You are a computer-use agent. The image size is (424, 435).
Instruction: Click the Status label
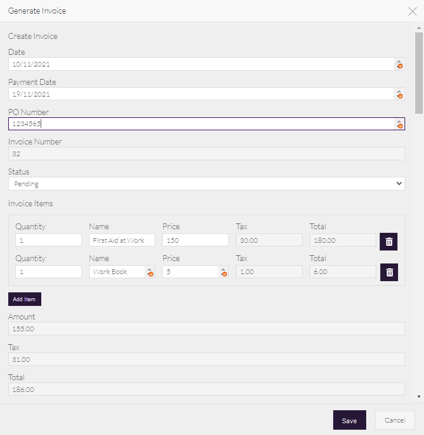click(x=19, y=172)
